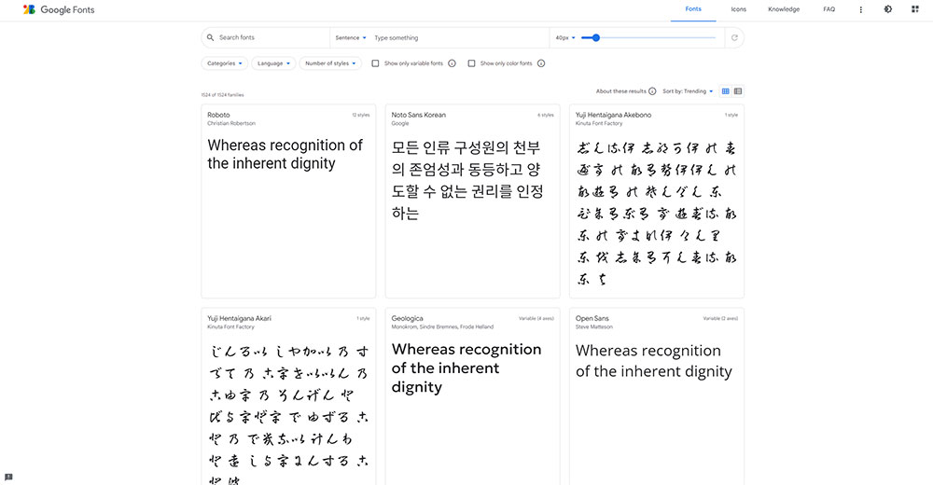Viewport: 933px width, 485px height.
Task: Click Kinuta Font Factory under Yuji Hentaigana Akebono
Action: pyautogui.click(x=599, y=123)
